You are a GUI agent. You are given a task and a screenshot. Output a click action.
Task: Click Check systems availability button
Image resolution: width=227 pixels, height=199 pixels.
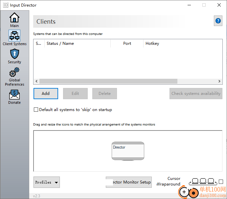[x=196, y=94]
